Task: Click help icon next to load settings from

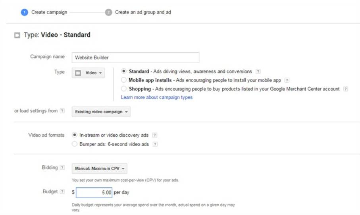Action: [62, 111]
